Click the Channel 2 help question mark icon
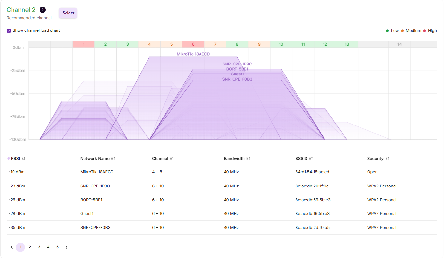This screenshot has height=259, width=444. 42,10
